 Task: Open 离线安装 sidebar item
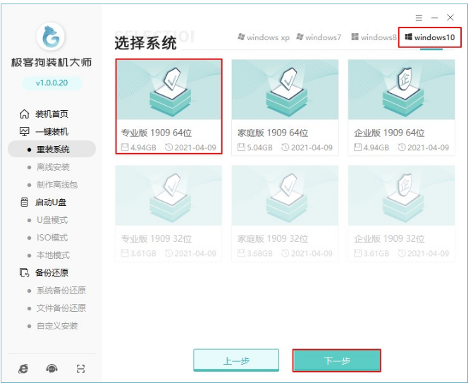pyautogui.click(x=53, y=167)
